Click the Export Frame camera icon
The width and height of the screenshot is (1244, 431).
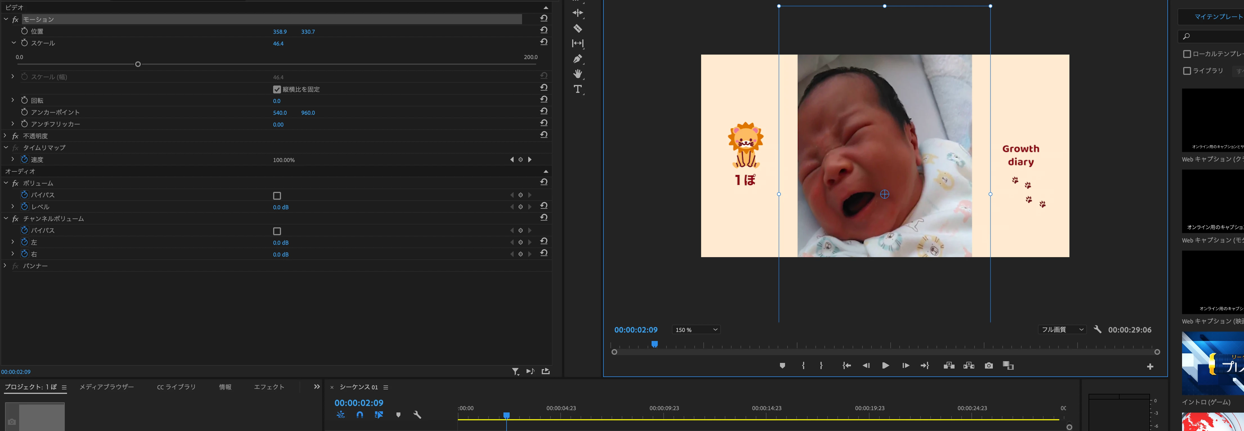click(989, 366)
